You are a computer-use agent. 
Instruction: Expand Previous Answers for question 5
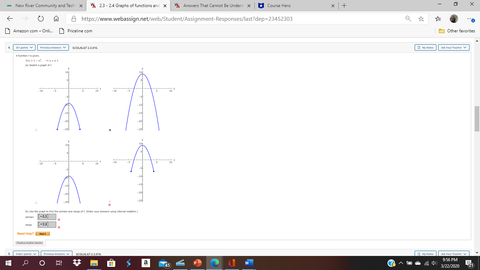57,254
